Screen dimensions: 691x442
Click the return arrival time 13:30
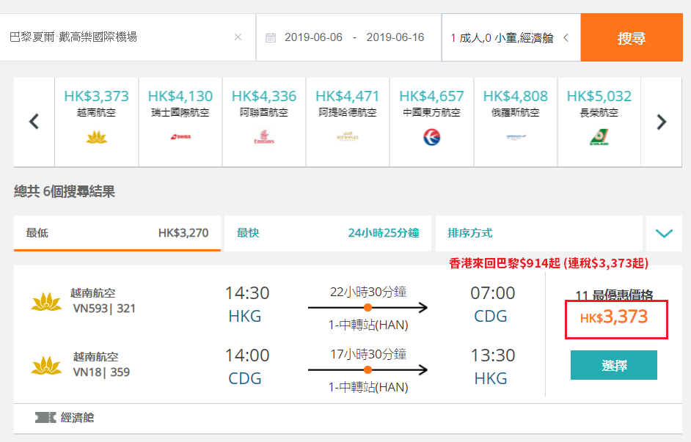point(493,356)
